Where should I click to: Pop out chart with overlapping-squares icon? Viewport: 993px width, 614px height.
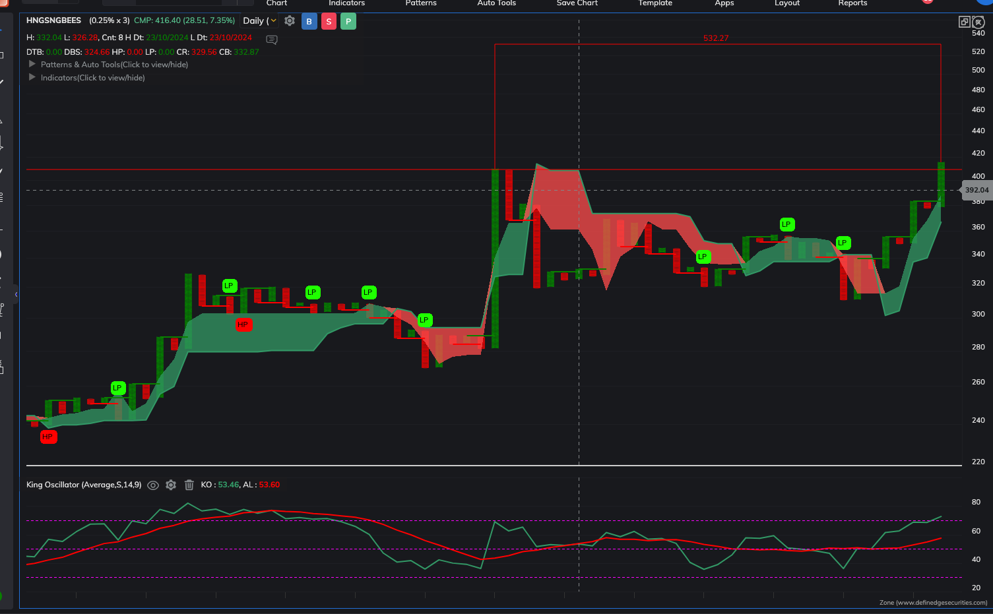pyautogui.click(x=964, y=22)
